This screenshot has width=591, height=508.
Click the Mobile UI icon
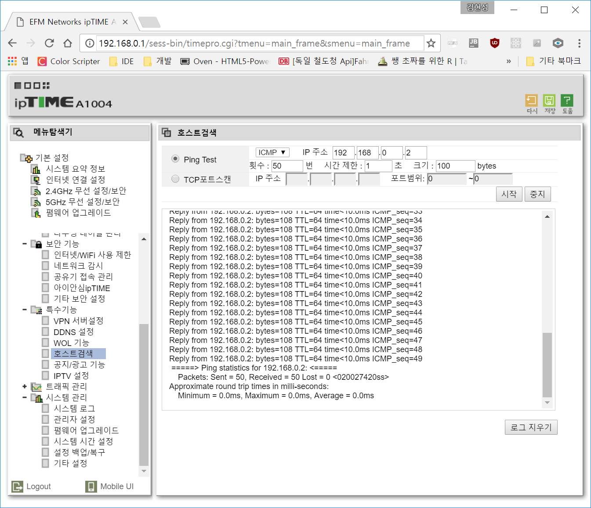click(x=91, y=486)
